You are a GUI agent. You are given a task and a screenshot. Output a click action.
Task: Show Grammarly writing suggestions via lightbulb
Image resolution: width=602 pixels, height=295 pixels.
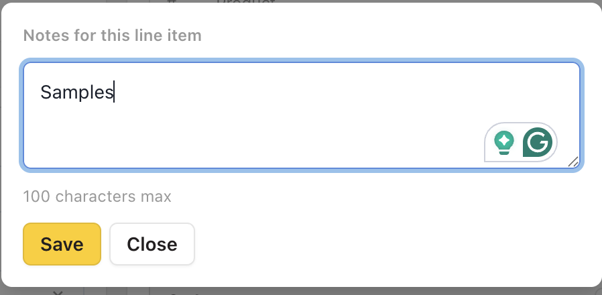pyautogui.click(x=504, y=142)
